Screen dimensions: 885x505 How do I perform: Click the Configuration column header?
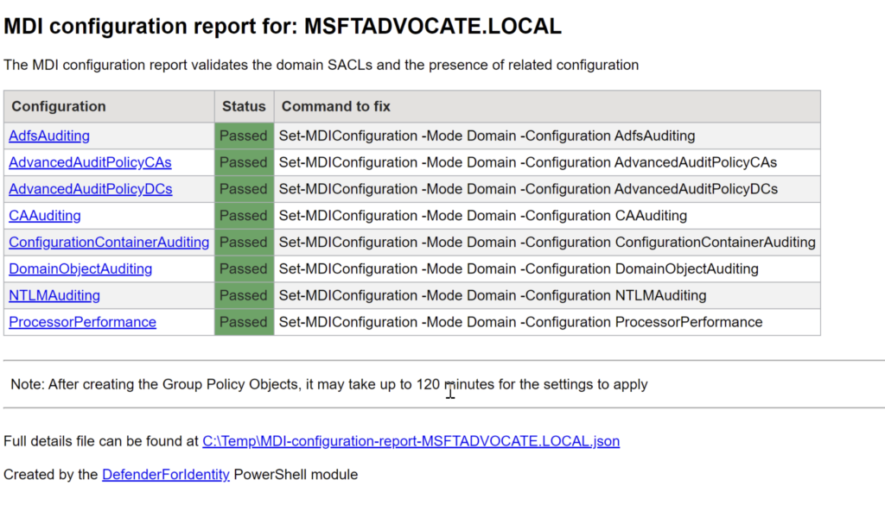59,106
